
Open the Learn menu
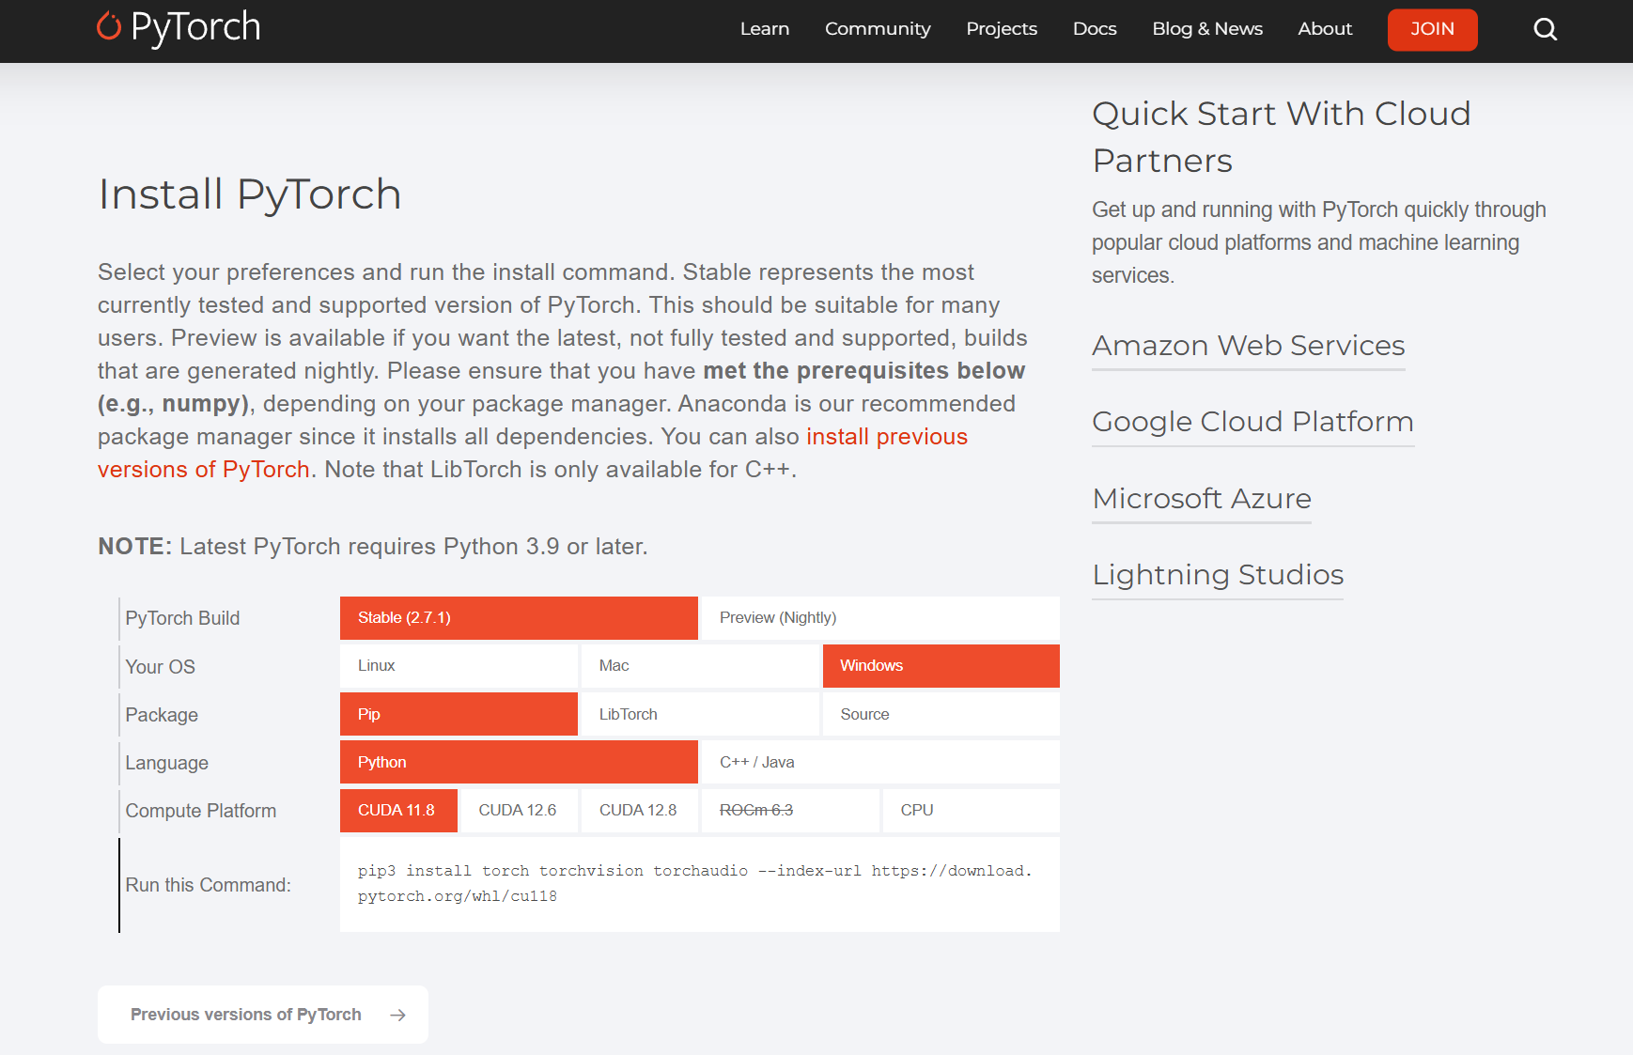pos(764,29)
